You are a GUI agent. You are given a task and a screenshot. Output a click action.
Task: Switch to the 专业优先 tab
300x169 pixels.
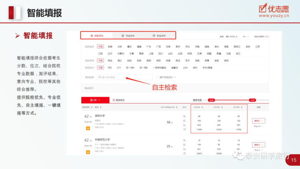[x=128, y=36]
